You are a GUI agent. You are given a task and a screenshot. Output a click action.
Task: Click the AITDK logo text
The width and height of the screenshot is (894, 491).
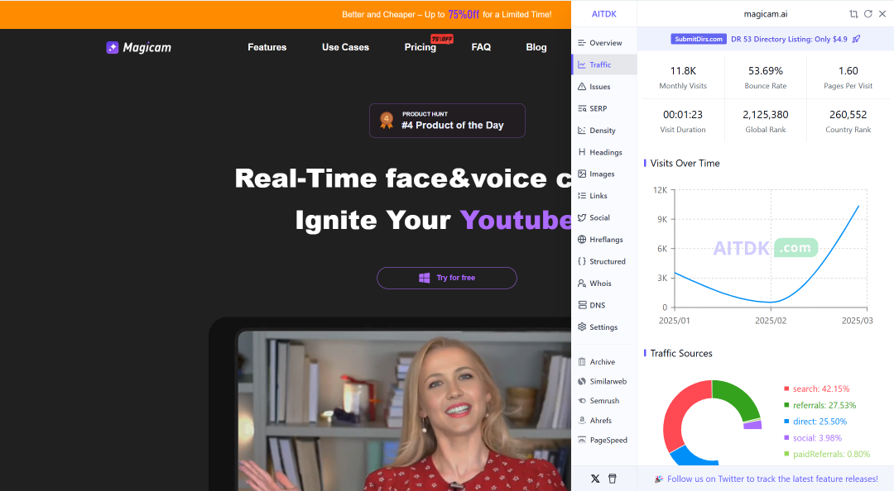(x=603, y=14)
